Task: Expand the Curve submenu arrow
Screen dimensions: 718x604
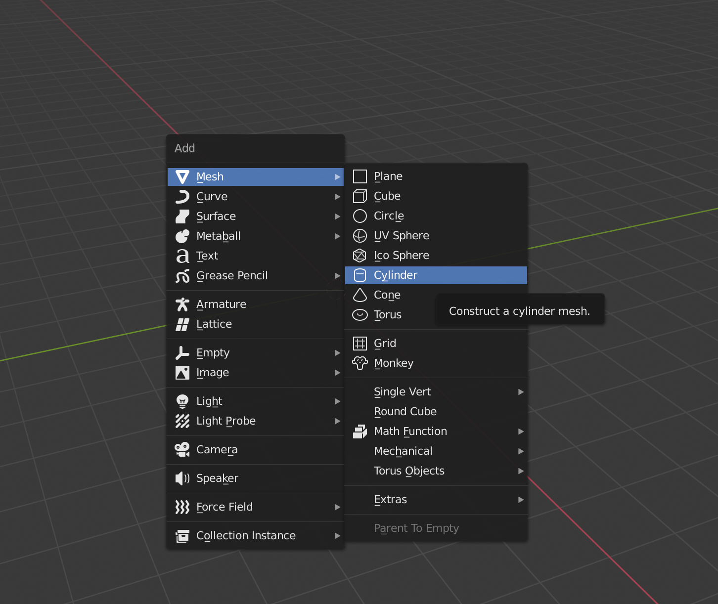Action: tap(337, 197)
